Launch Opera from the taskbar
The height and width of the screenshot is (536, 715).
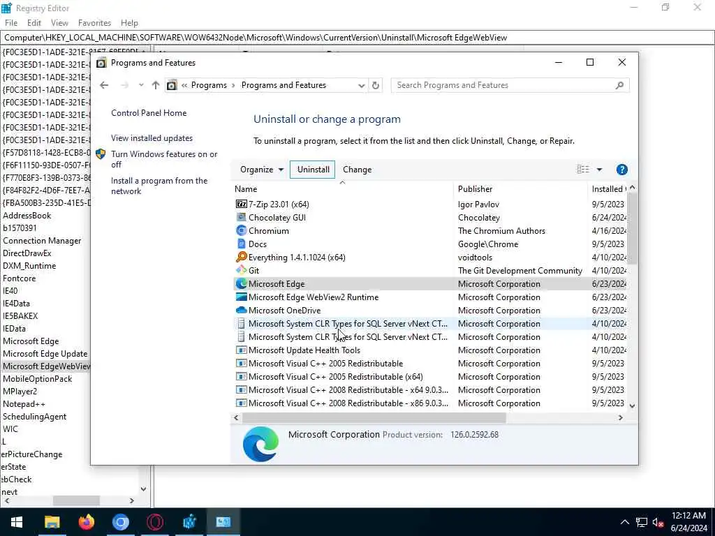coord(155,522)
